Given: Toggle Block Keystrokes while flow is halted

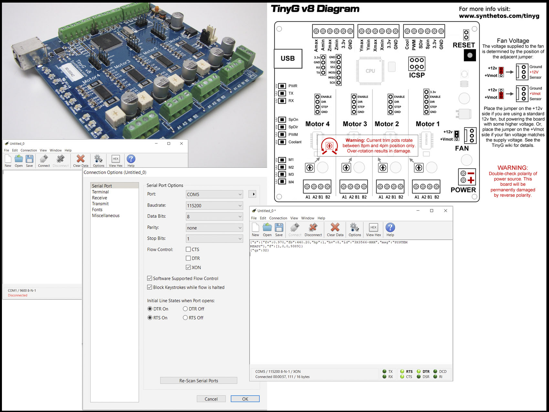Looking at the screenshot, I should (150, 287).
